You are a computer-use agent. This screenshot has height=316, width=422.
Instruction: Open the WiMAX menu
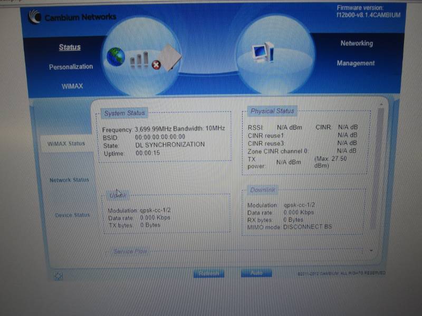click(72, 86)
